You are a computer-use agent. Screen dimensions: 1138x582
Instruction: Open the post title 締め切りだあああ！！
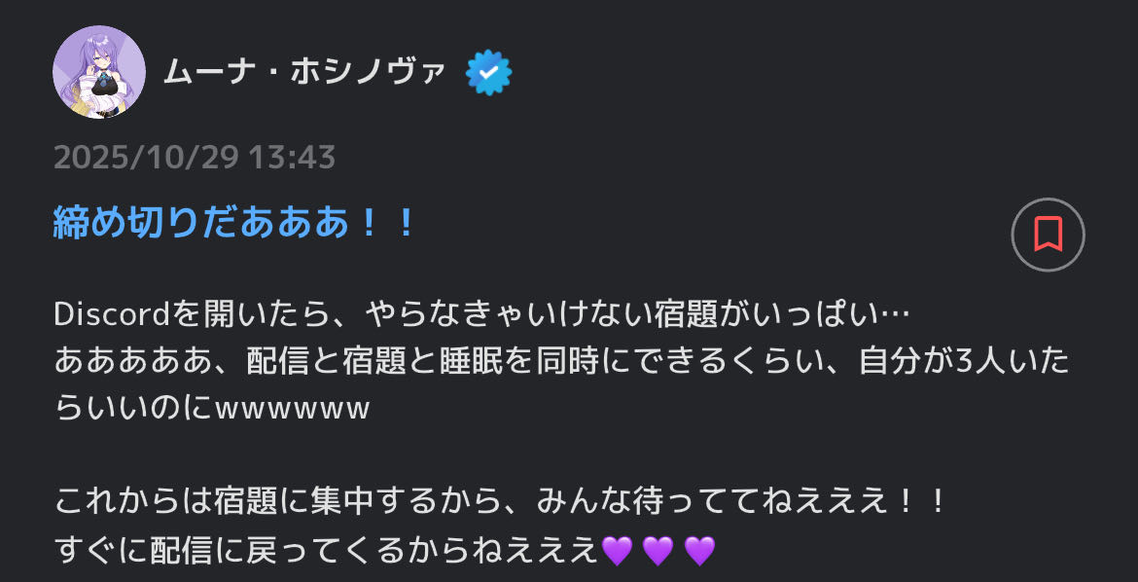coord(234,223)
